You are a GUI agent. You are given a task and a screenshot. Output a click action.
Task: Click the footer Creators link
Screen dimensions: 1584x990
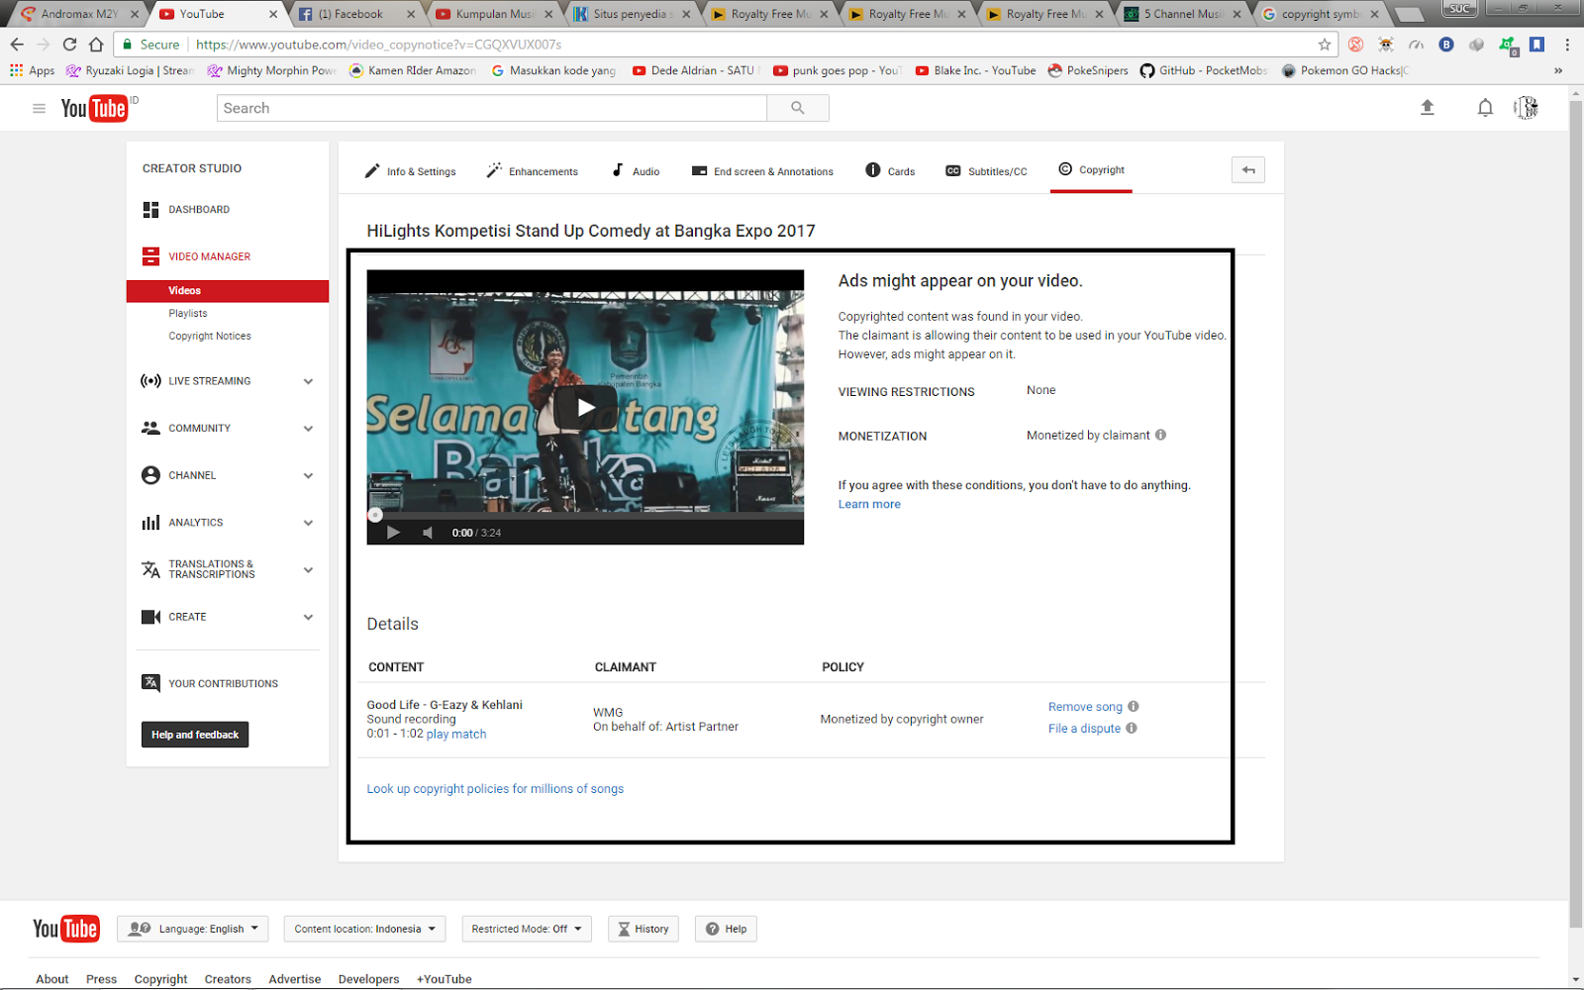point(228,979)
